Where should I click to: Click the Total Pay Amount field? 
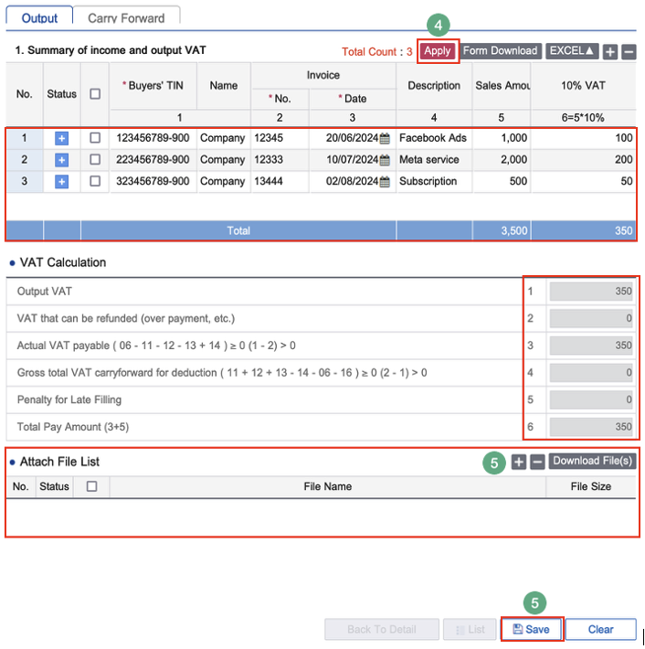click(591, 427)
